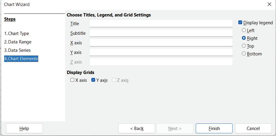The image size is (276, 136).
Task: Select the Chart Elements step
Action: (21, 59)
